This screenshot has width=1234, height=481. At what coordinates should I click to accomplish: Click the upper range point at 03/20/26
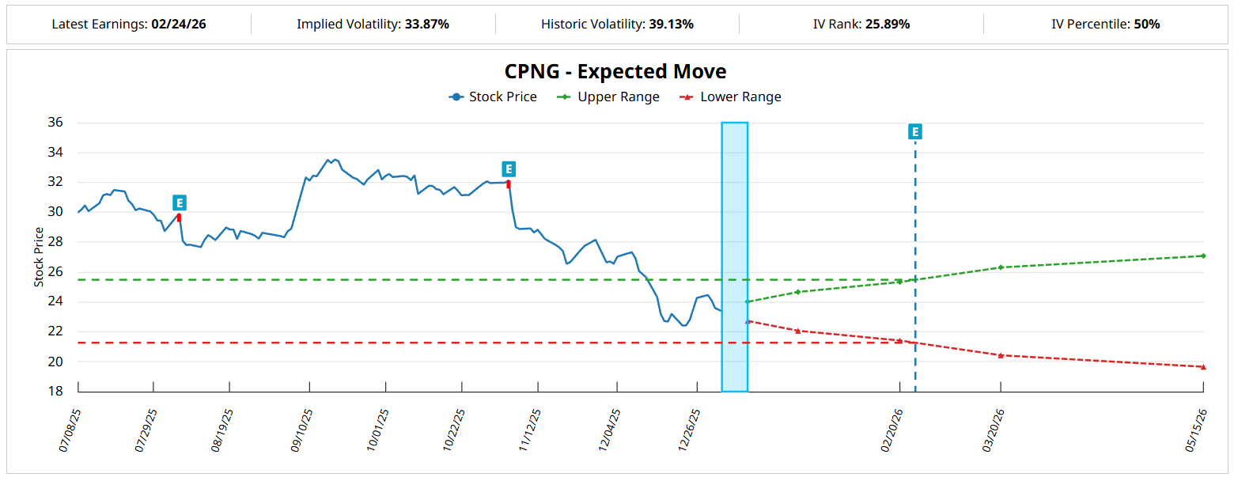point(1001,267)
